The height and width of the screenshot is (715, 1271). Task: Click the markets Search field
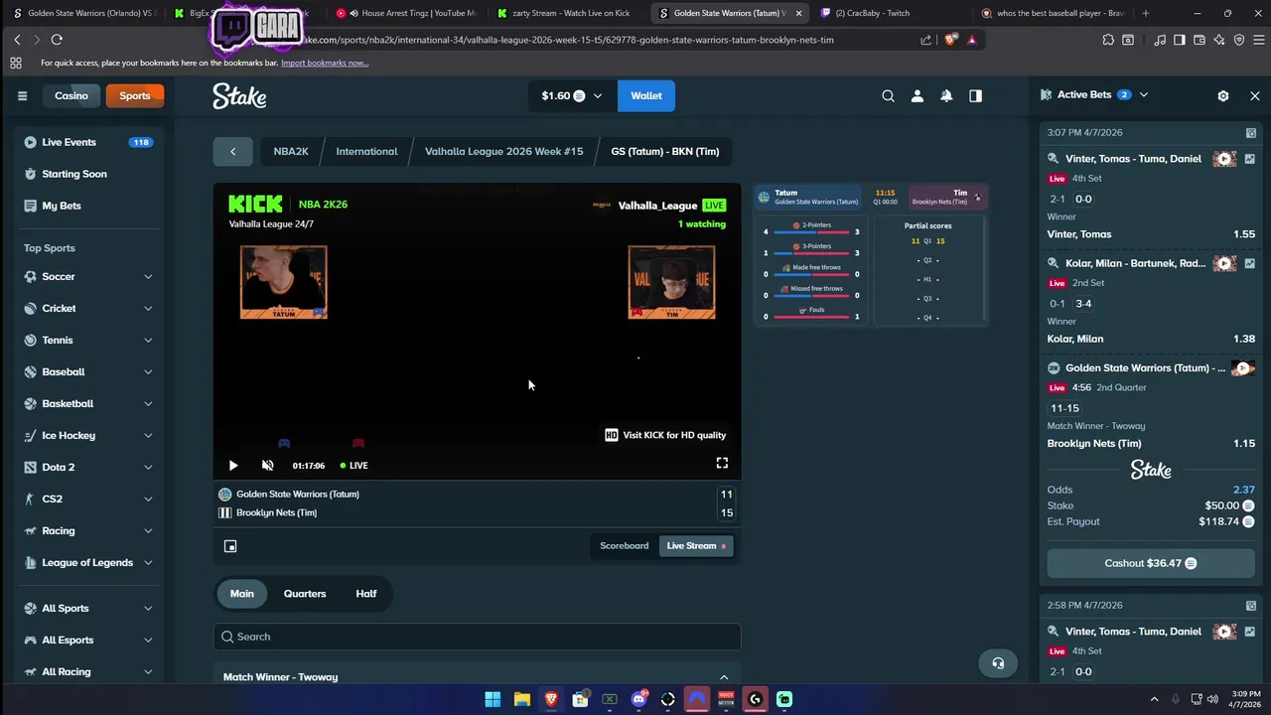(x=477, y=637)
